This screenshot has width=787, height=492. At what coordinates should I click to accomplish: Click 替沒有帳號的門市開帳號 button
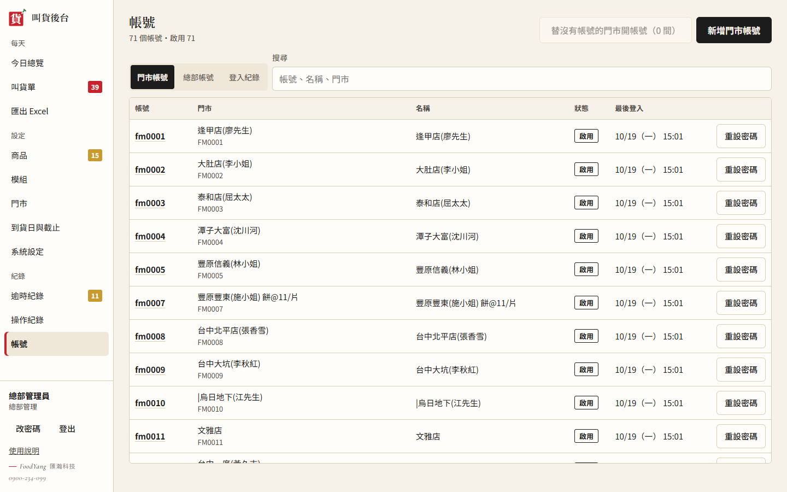[x=615, y=30]
